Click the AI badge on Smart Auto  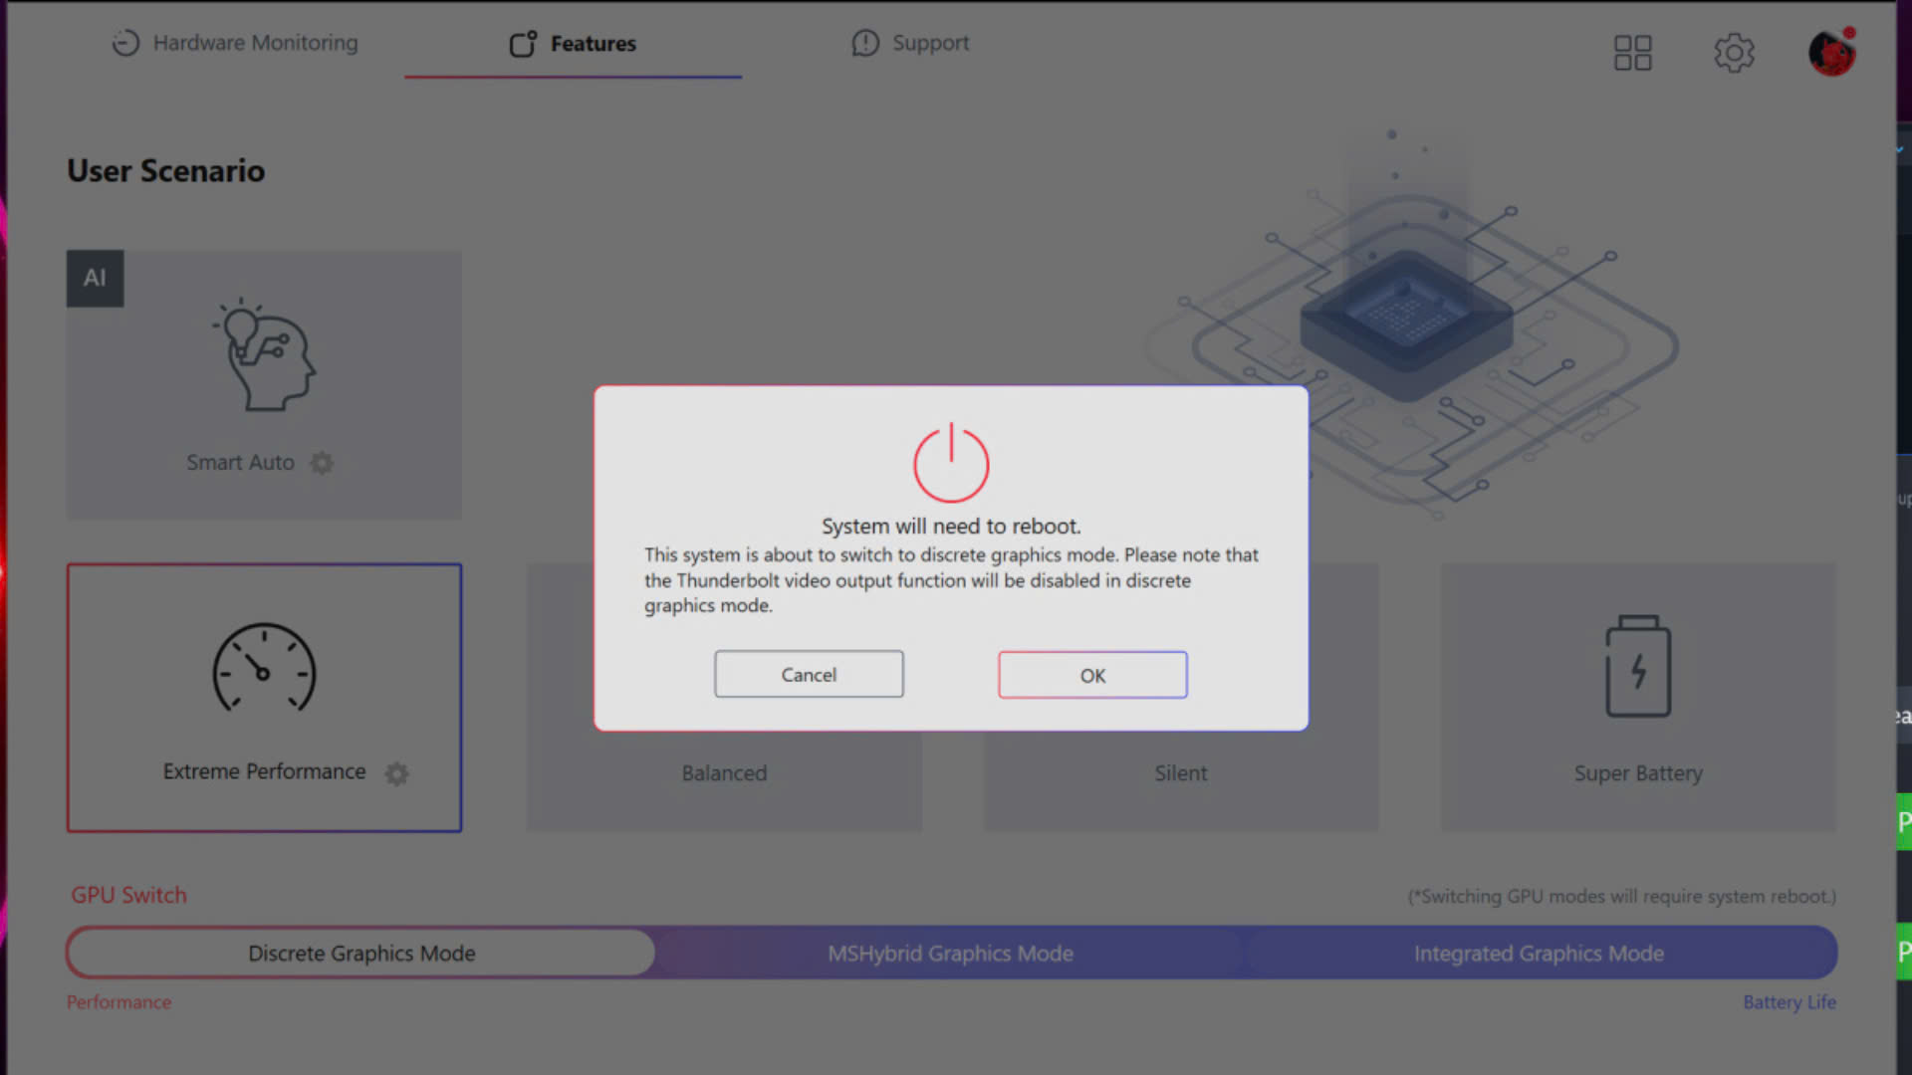(x=95, y=278)
